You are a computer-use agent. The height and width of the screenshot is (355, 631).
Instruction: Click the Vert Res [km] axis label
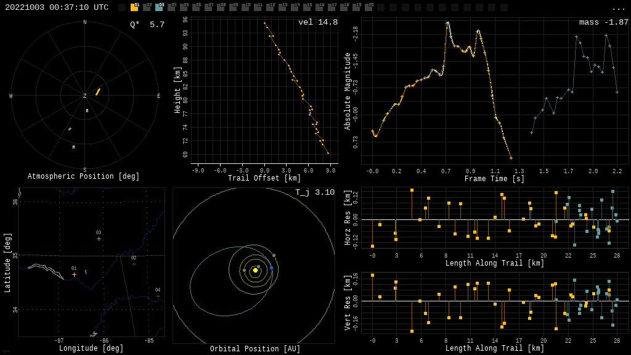(x=348, y=303)
